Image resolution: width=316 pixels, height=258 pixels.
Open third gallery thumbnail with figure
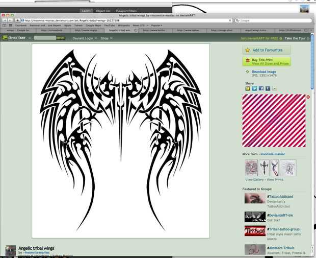[x=274, y=168]
